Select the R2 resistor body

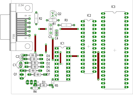36,18
